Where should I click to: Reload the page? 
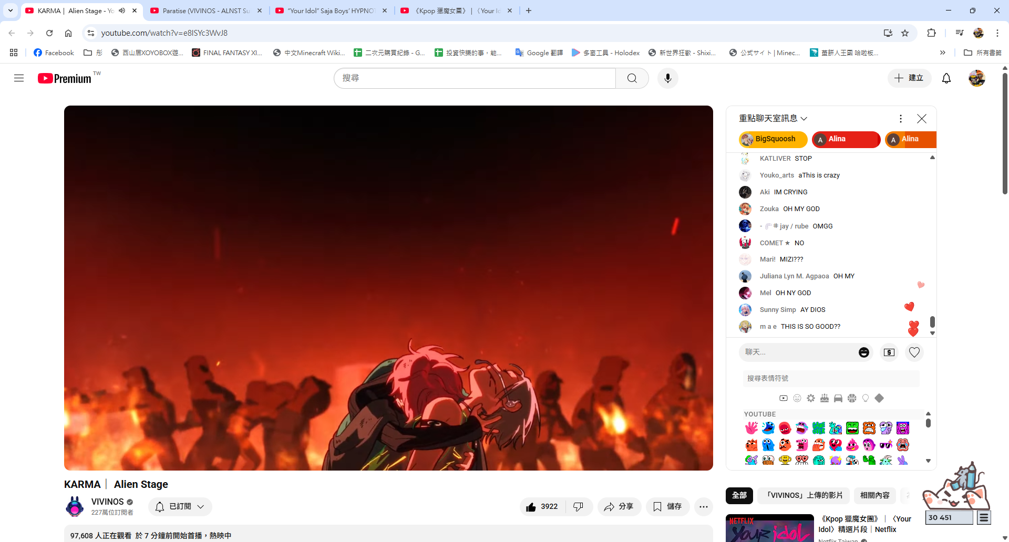(49, 33)
